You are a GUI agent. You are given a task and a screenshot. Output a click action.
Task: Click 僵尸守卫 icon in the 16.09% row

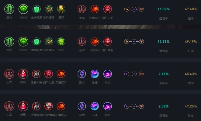[x=107, y=9]
